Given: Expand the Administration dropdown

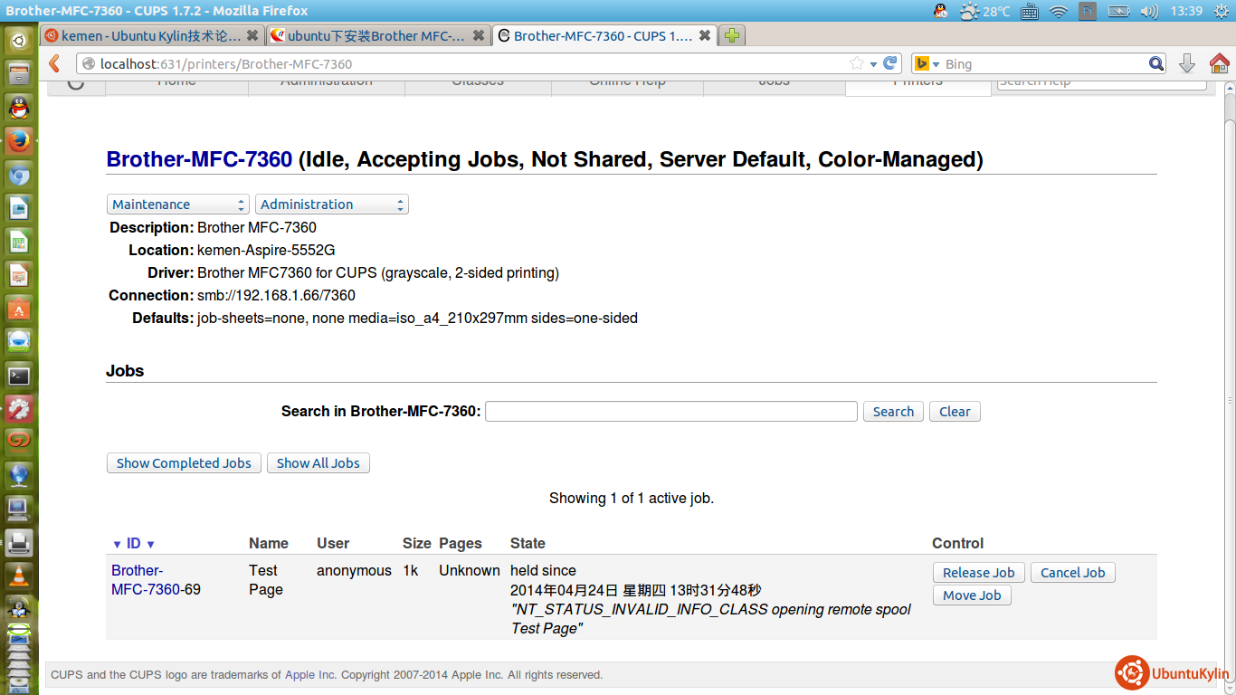Looking at the screenshot, I should pos(331,205).
